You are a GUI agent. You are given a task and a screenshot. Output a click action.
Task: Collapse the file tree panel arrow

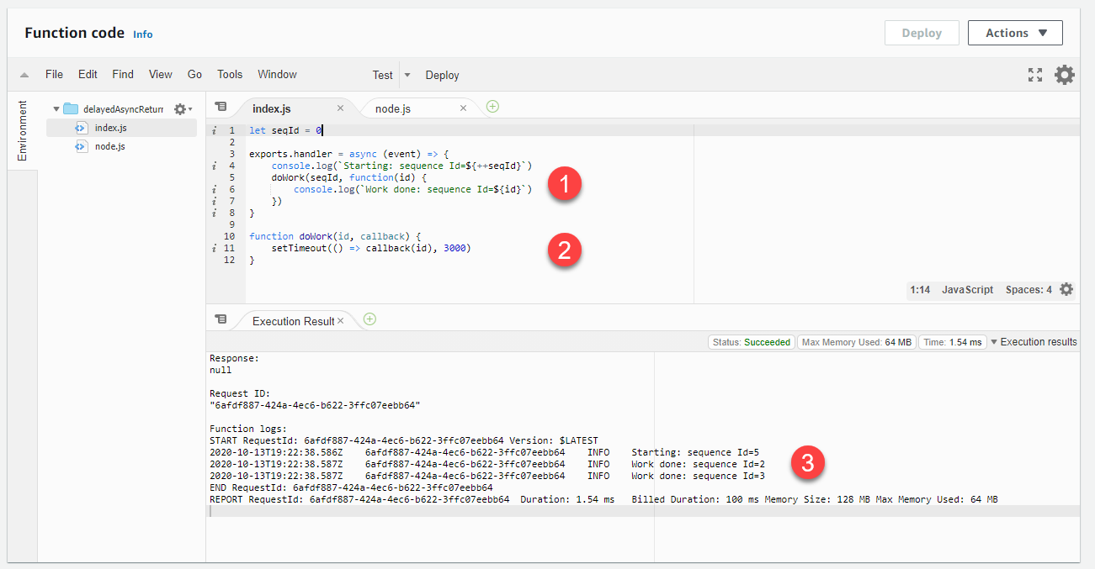[24, 74]
